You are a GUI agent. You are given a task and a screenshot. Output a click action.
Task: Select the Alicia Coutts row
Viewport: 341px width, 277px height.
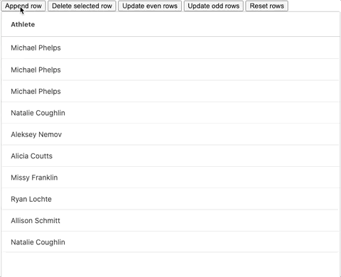(170, 156)
